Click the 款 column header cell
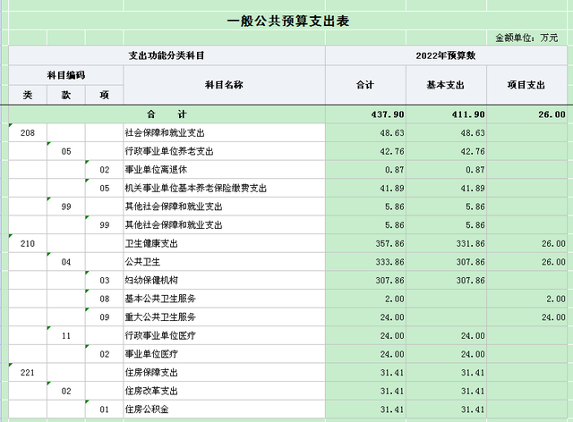573x422 pixels. (x=66, y=95)
